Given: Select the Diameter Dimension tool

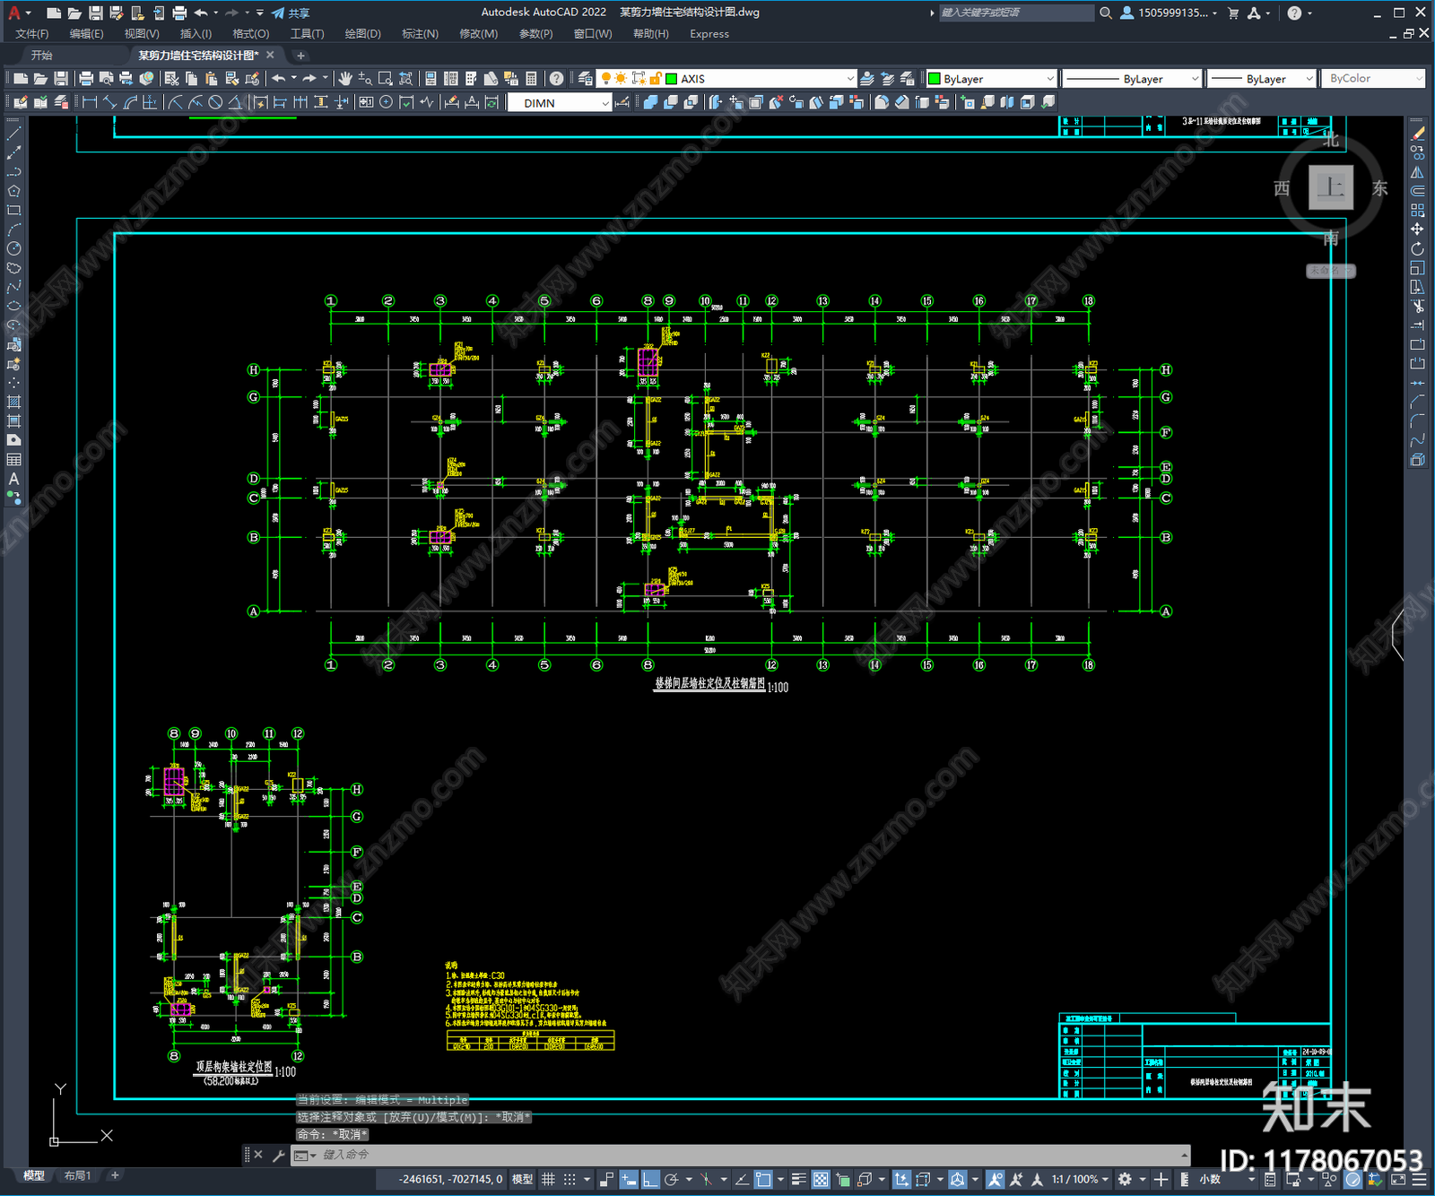Looking at the screenshot, I should point(215,102).
